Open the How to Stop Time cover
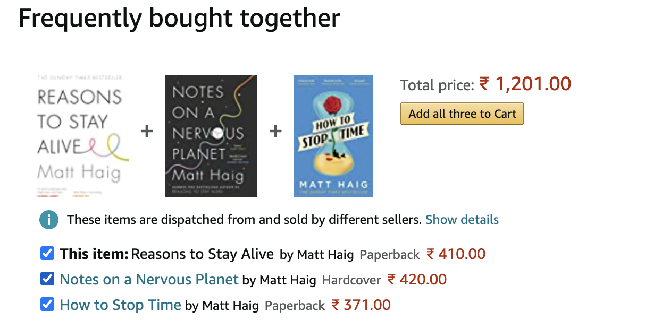Screen dimensions: 670x329 (x=333, y=136)
